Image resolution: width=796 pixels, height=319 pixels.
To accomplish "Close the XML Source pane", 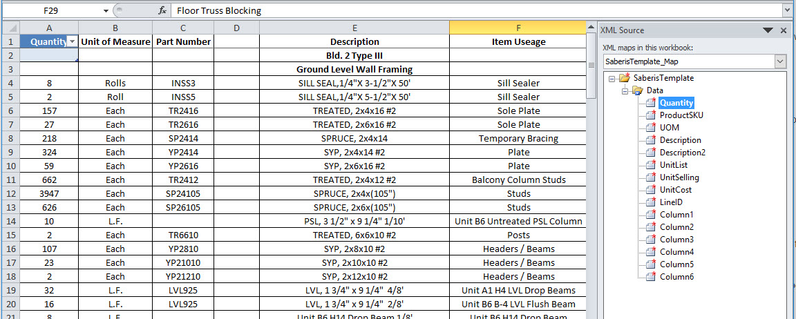I will [x=784, y=30].
